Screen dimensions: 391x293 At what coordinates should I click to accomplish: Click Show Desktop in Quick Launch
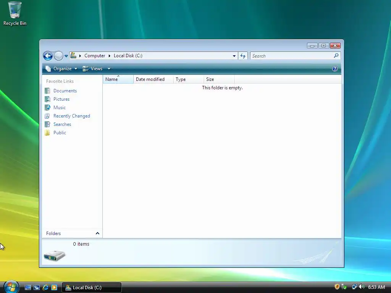pyautogui.click(x=28, y=288)
